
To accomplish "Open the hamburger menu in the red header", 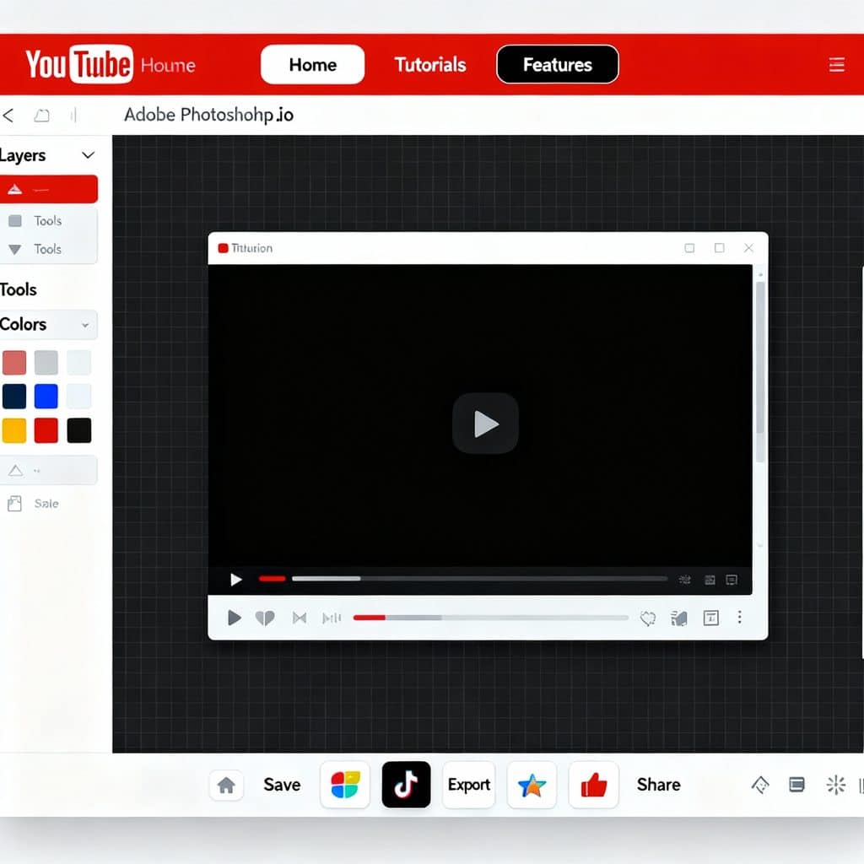I will coord(836,65).
